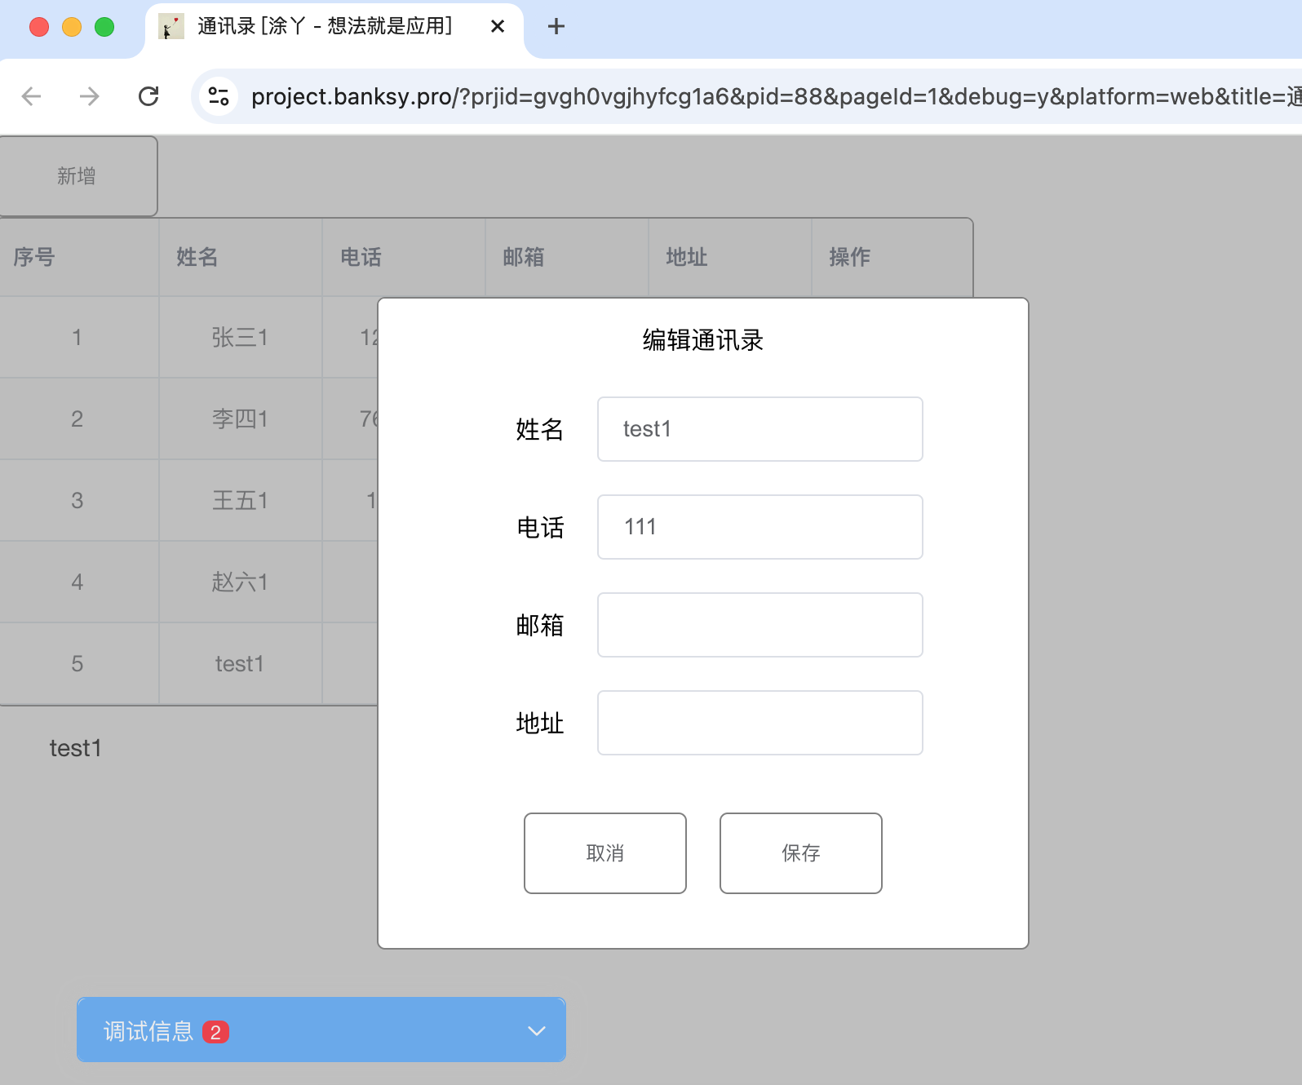Viewport: 1302px width, 1085px height.
Task: Save the contact with 保存 button
Action: coord(801,853)
